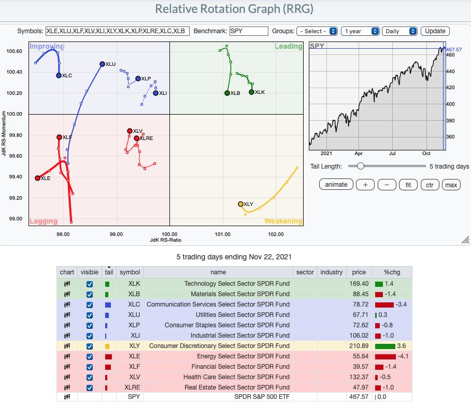Sort table by sector column
The width and height of the screenshot is (471, 403).
click(x=305, y=272)
